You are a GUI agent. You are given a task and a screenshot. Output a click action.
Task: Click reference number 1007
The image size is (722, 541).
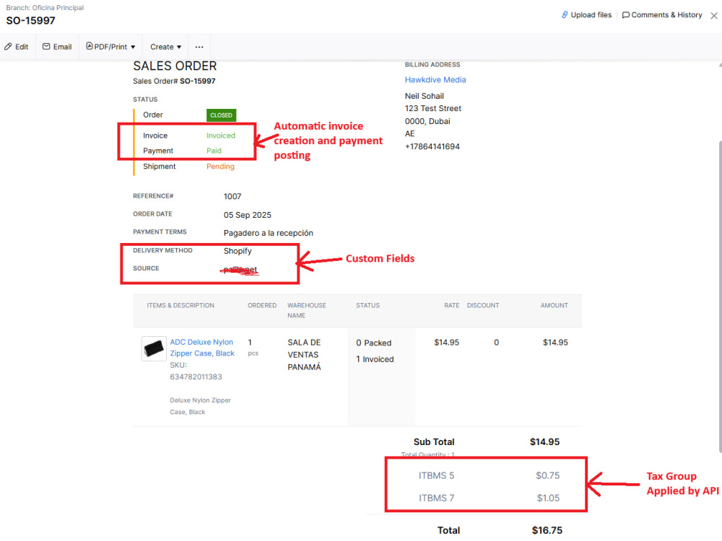[232, 196]
